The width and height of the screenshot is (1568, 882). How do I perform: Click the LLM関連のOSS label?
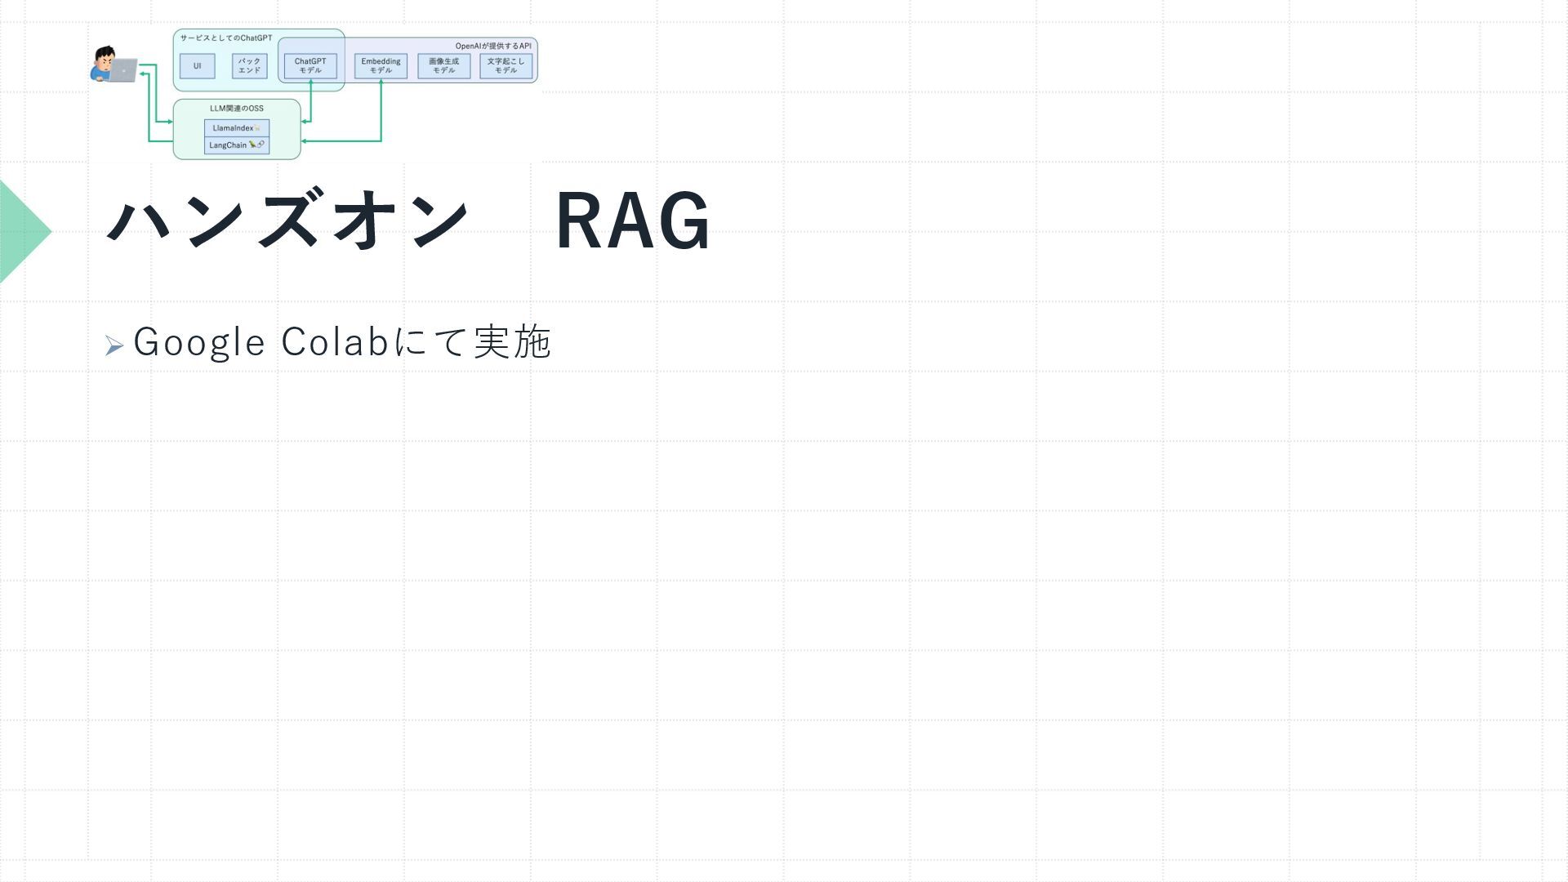pos(236,109)
